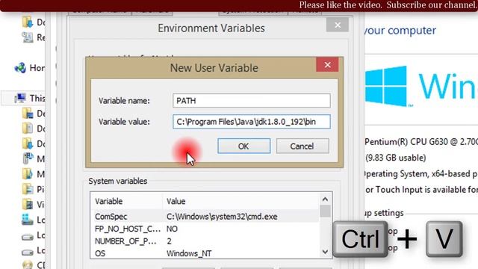
Task: Open the Videos folder icon in sidebar
Action: click(x=28, y=204)
